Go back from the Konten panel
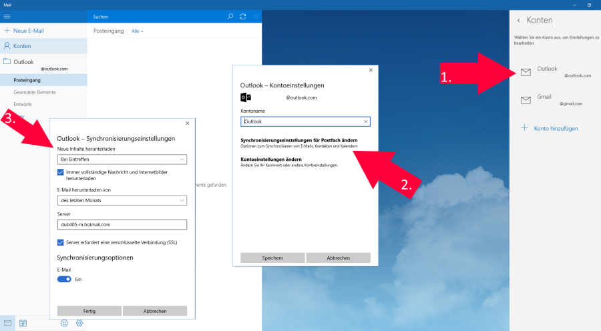Screen dimensions: 601x331 point(519,20)
